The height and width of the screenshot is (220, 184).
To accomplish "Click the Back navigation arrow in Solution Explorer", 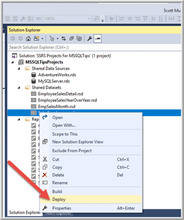I will pos(13,38).
